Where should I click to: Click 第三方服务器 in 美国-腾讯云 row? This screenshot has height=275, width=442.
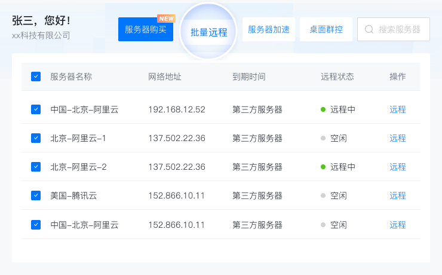point(257,195)
